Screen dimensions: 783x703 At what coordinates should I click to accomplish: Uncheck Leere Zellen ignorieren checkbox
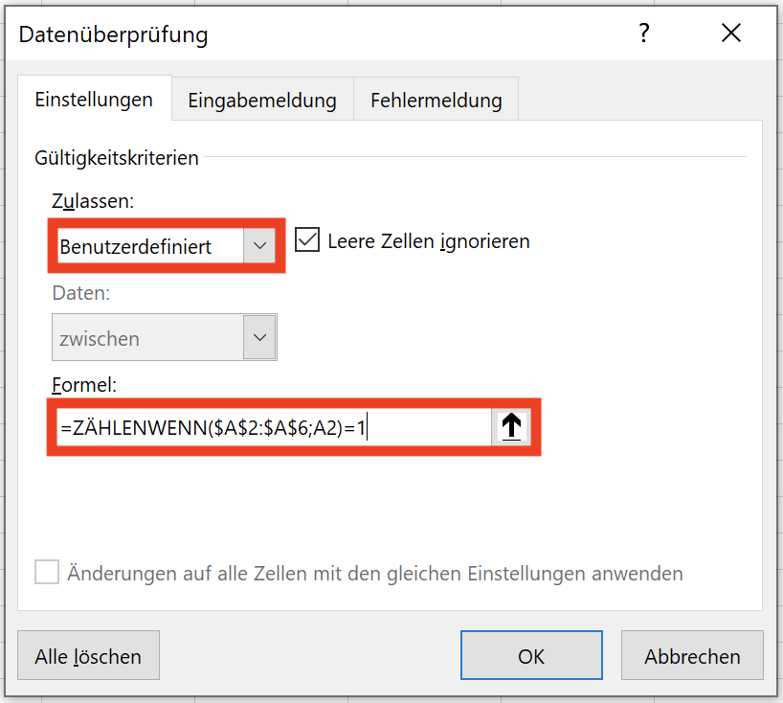[x=307, y=239]
